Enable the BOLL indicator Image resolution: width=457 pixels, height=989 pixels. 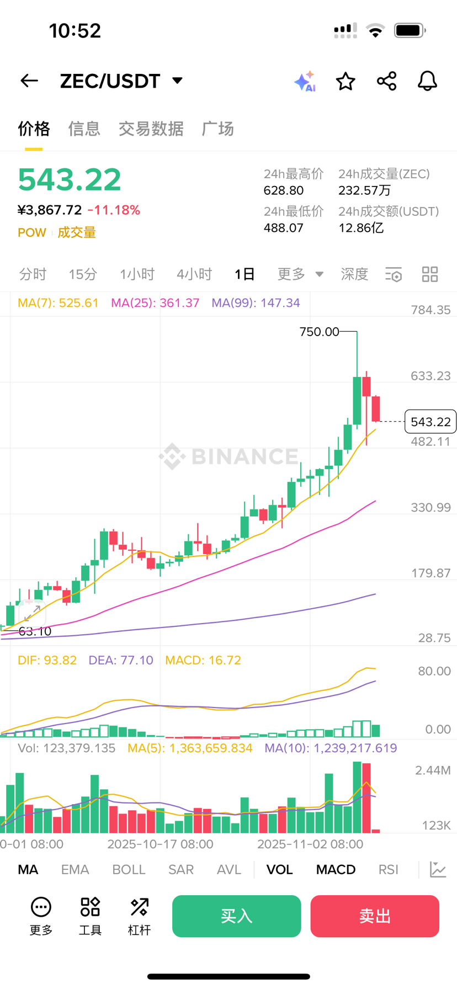pos(129,869)
